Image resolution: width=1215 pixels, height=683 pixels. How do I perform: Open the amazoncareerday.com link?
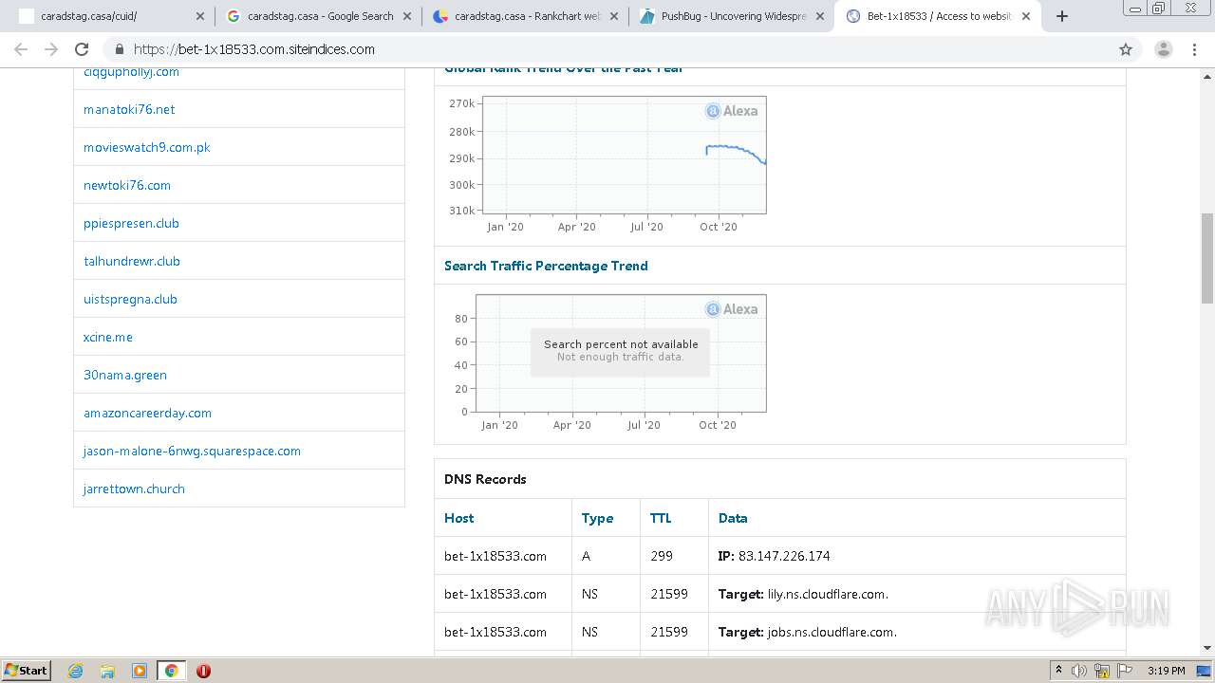147,413
